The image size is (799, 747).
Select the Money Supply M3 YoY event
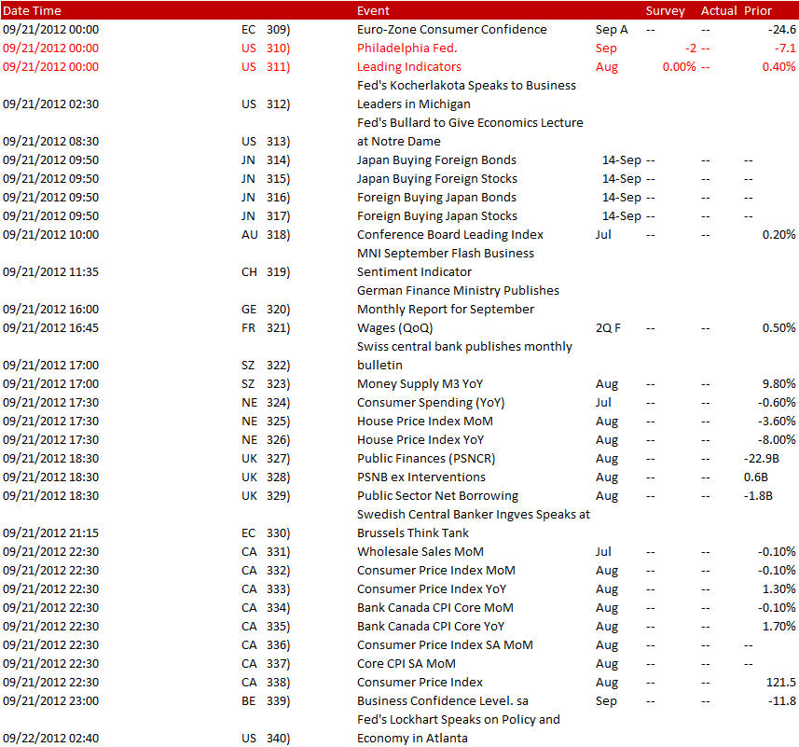tap(420, 383)
